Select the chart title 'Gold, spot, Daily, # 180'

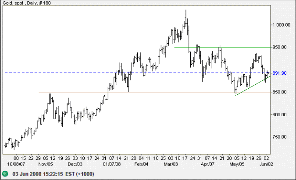click(27, 3)
